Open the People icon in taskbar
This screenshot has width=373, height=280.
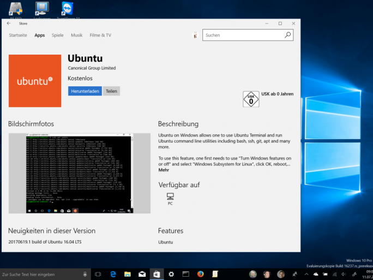pos(295,275)
